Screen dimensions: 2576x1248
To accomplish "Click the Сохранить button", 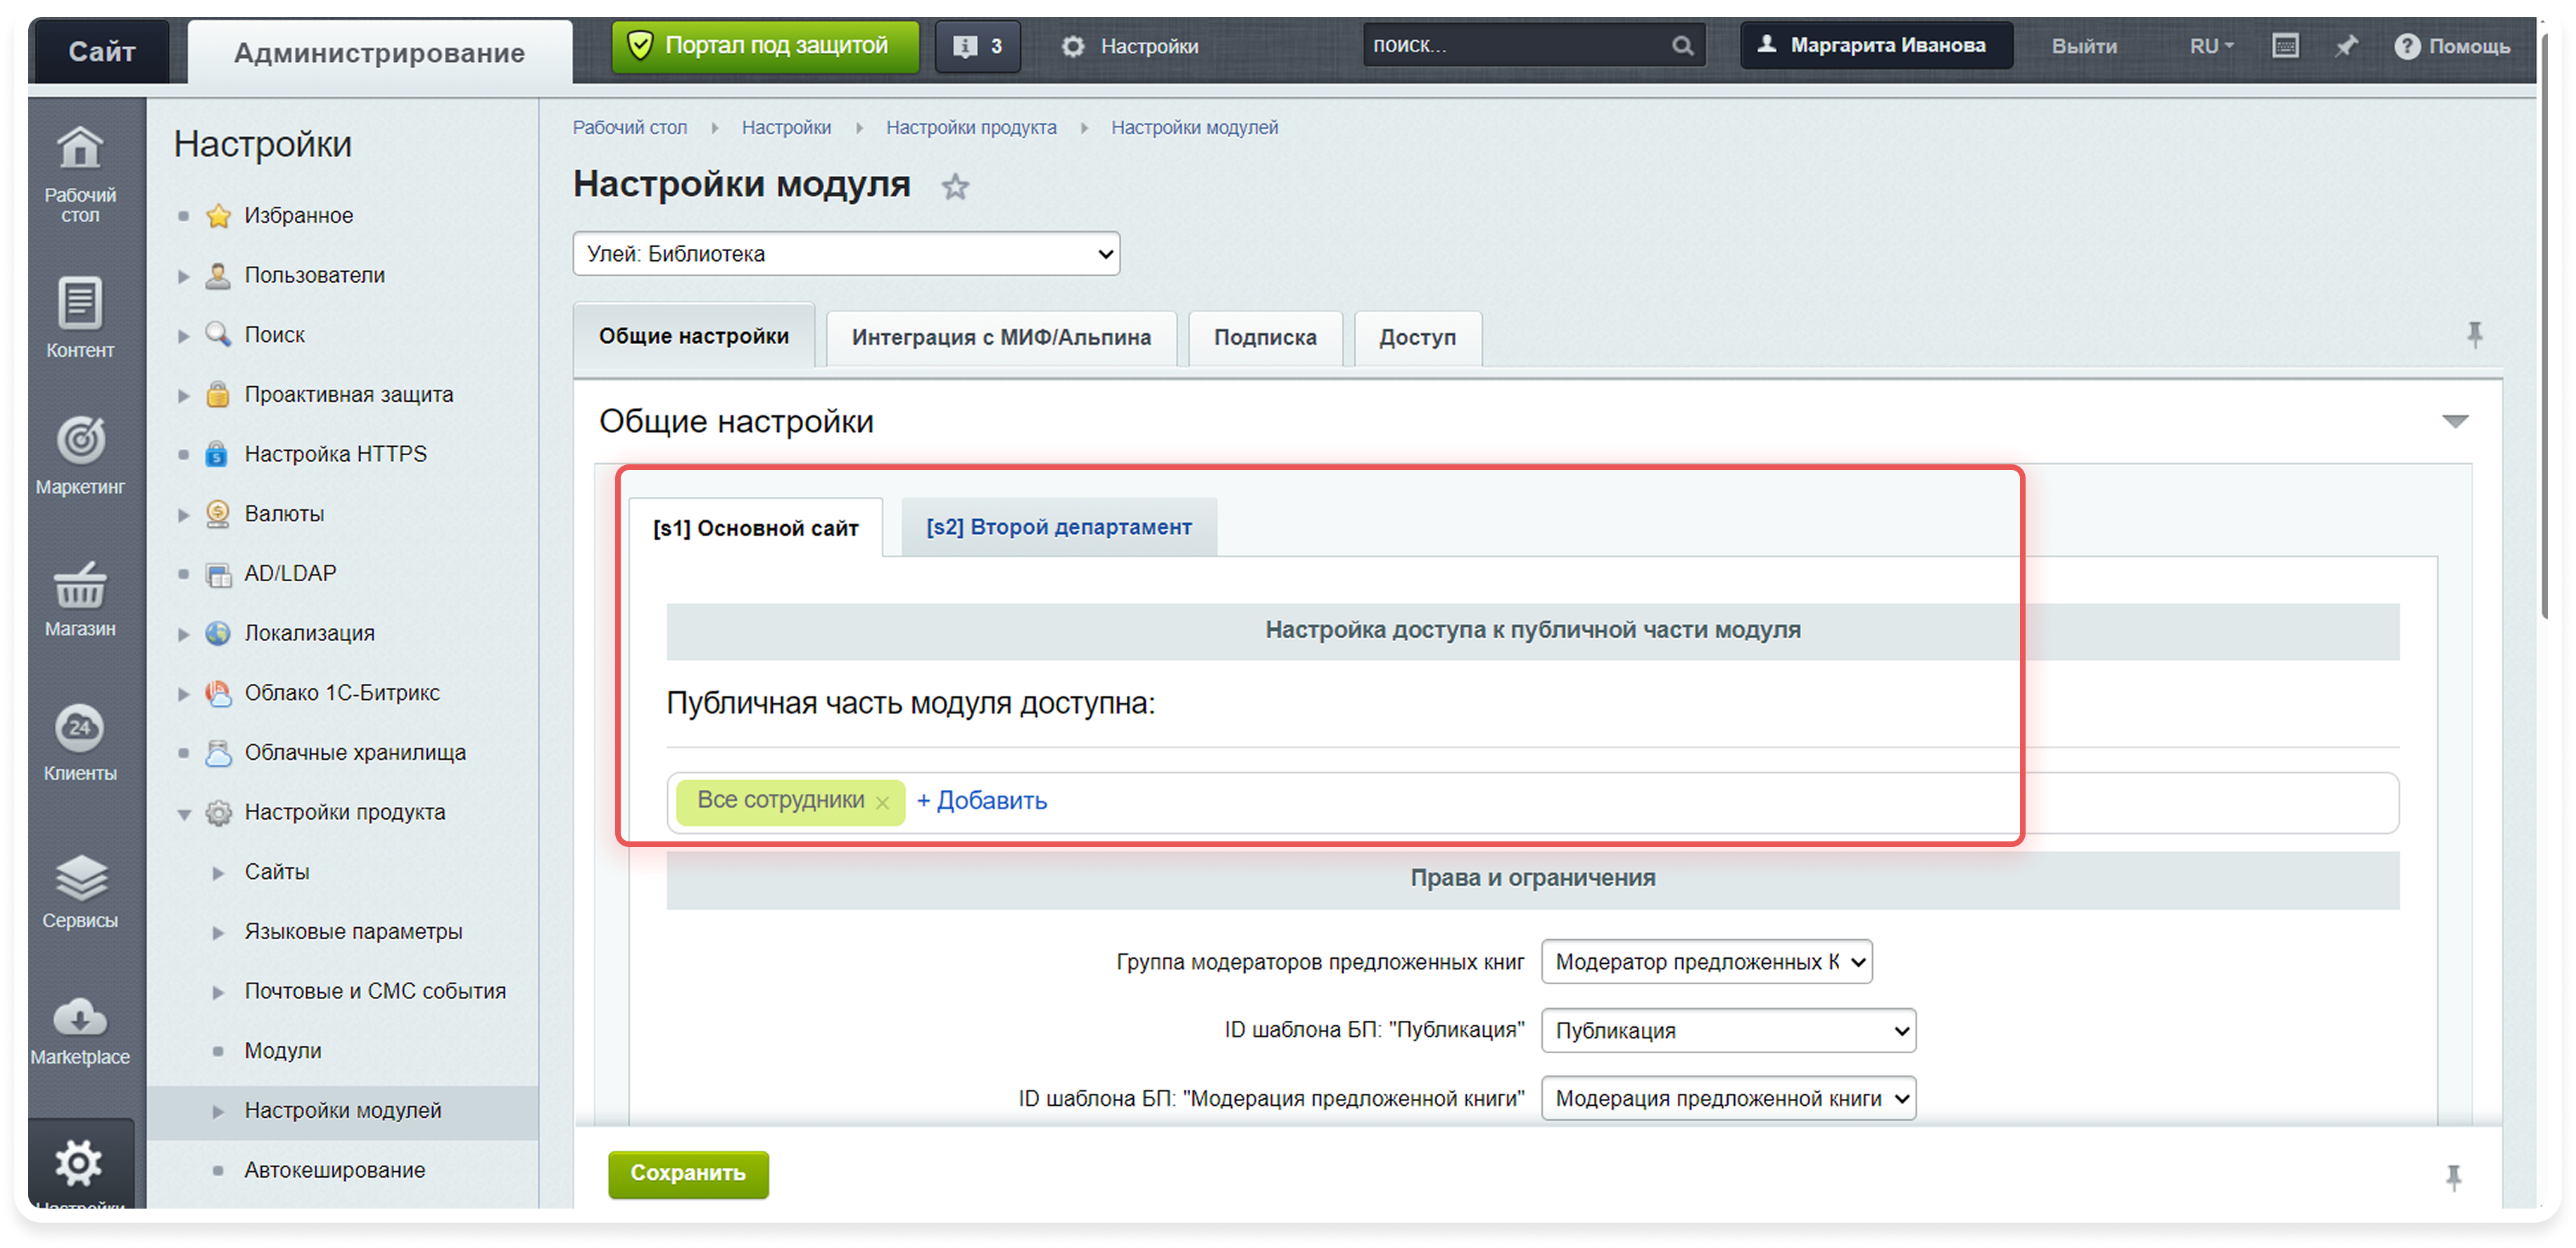I will [x=688, y=1175].
